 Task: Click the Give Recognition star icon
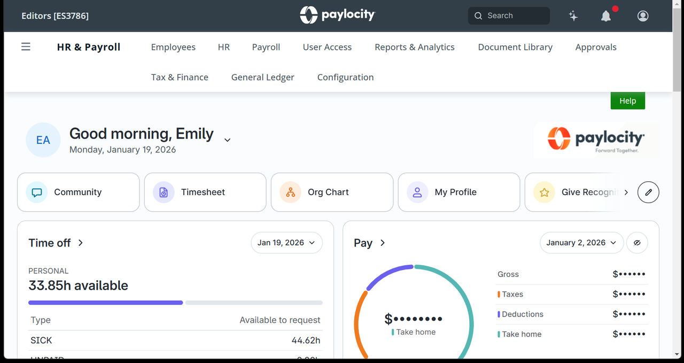(x=544, y=192)
